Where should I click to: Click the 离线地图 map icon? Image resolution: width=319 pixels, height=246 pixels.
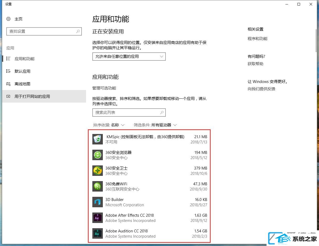pyautogui.click(x=8, y=84)
